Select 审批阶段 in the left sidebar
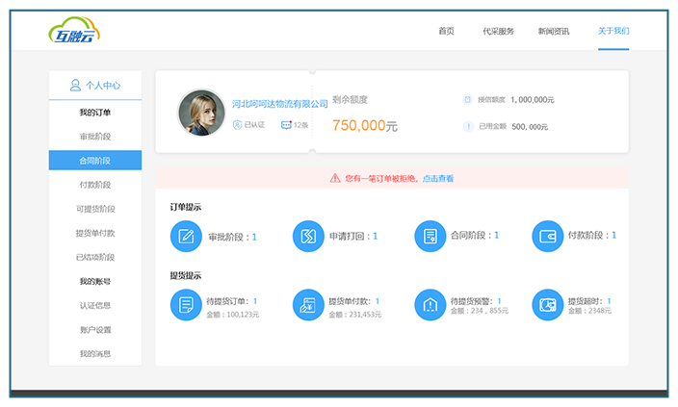 click(95, 137)
